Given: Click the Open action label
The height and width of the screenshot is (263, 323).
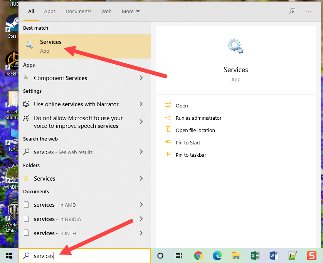Looking at the screenshot, I should [182, 106].
